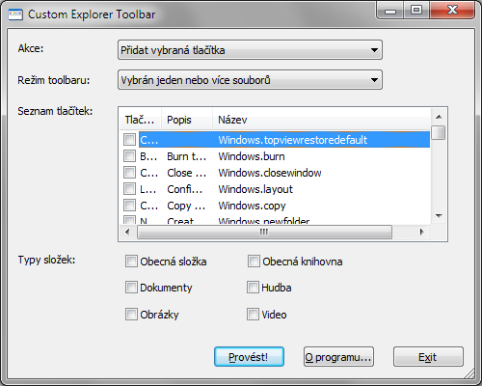482x386 pixels.
Task: Check the Windows.closewindow row checkbox
Action: pyautogui.click(x=129, y=173)
